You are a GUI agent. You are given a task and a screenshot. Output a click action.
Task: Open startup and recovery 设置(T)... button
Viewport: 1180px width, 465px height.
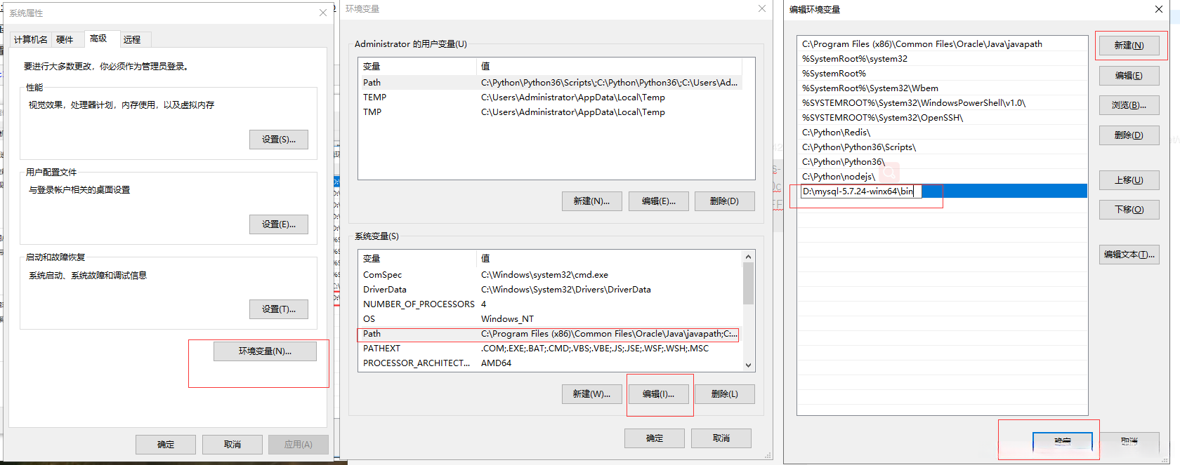[279, 309]
